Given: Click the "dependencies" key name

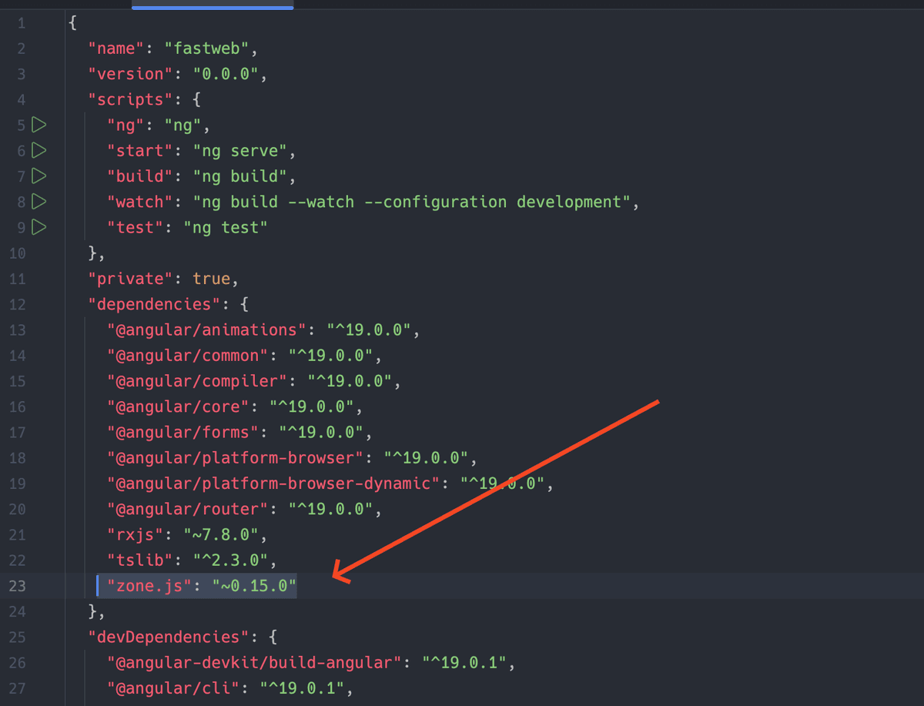Looking at the screenshot, I should [x=155, y=304].
